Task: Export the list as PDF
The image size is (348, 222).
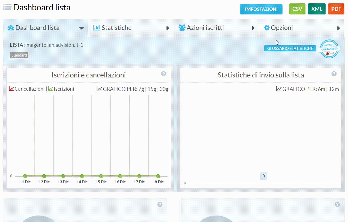Action: coord(336,9)
